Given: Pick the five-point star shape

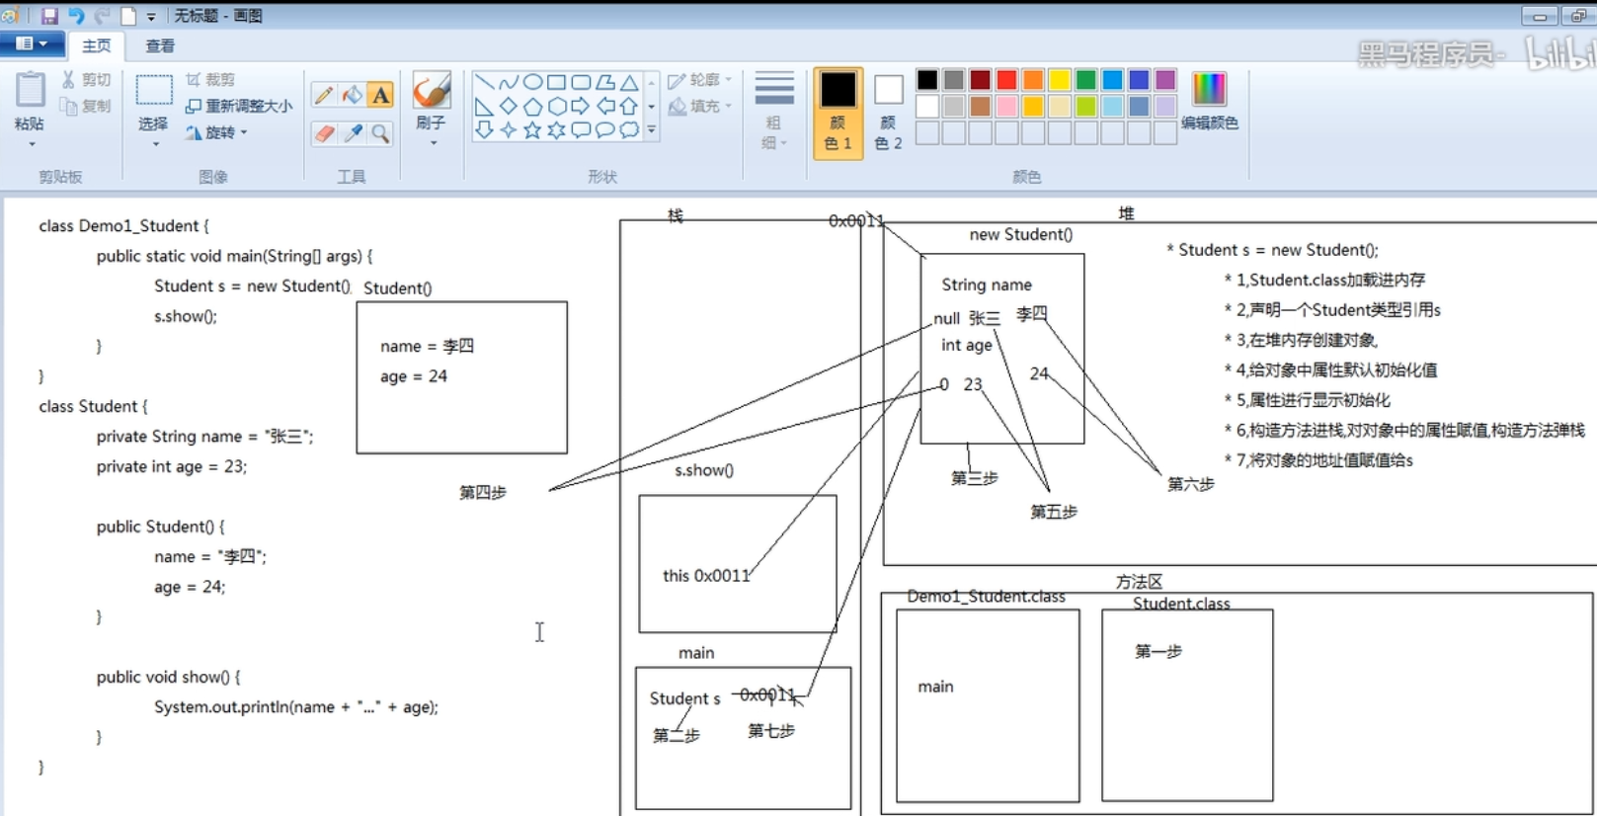Looking at the screenshot, I should click(x=532, y=130).
